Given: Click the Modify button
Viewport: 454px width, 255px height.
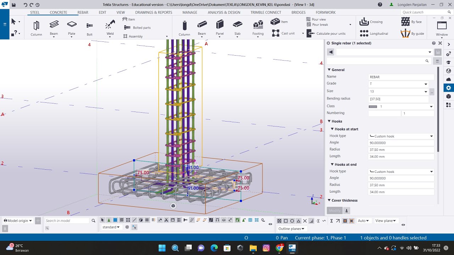Looking at the screenshot, I should [334, 210].
